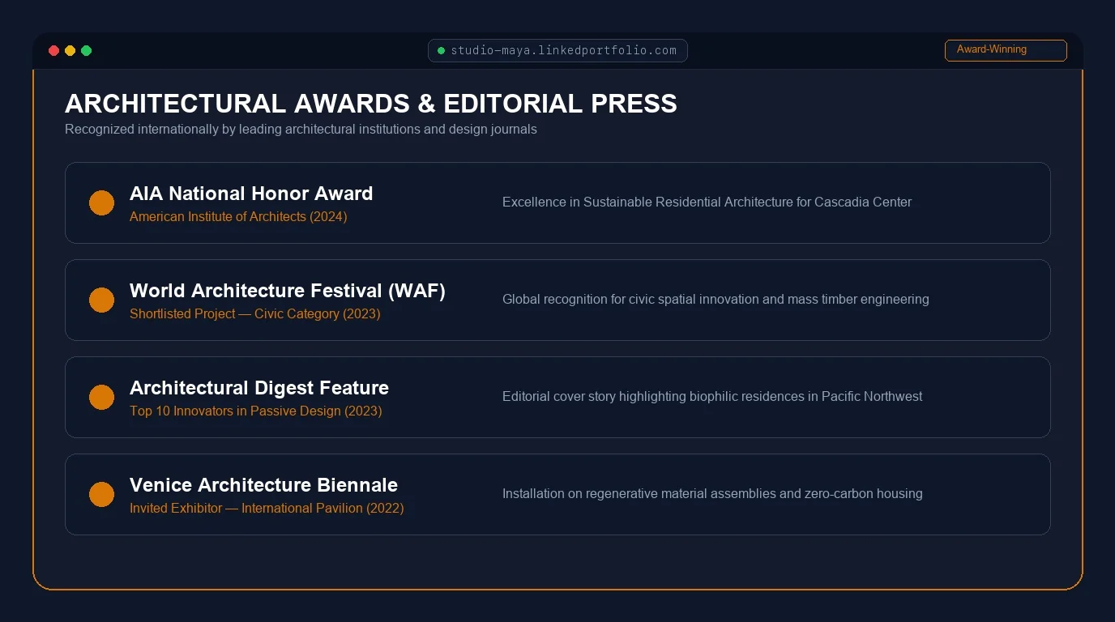Click the 'Recognized internationally' subheading text

[x=301, y=130]
